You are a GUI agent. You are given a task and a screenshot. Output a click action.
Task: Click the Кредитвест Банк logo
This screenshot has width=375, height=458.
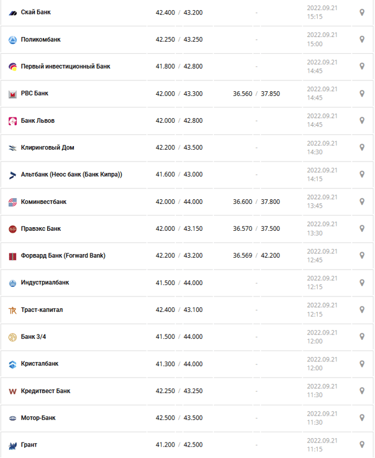(x=13, y=391)
